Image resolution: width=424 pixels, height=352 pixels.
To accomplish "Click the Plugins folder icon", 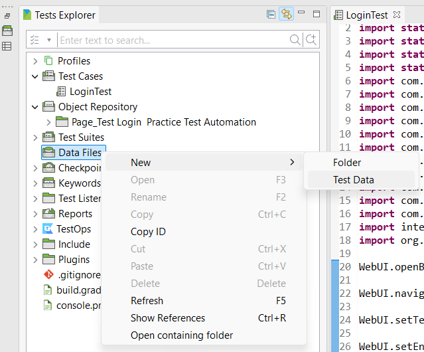I will coord(48,260).
